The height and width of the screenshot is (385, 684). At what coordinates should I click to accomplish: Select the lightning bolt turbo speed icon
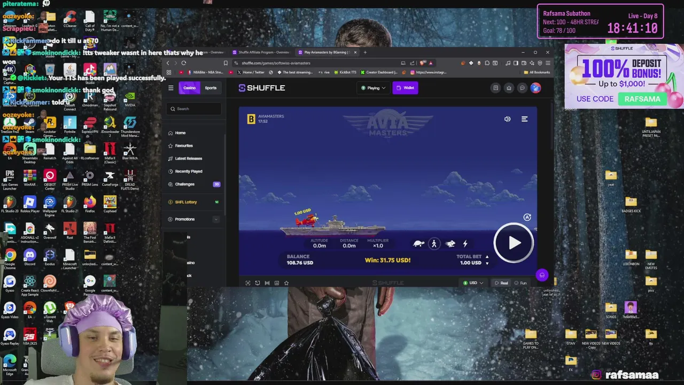coord(465,244)
